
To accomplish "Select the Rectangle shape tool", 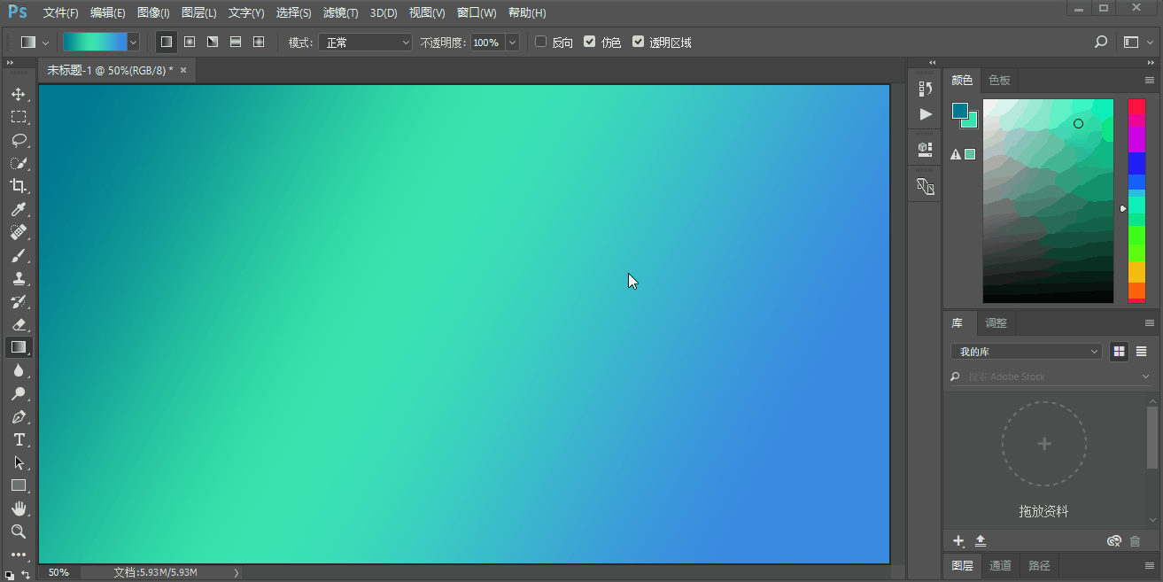I will [19, 485].
